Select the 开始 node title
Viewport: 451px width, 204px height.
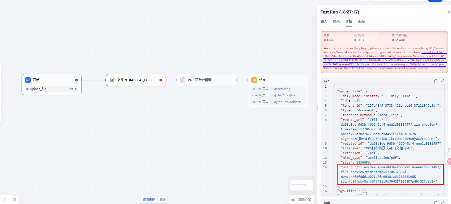click(36, 80)
